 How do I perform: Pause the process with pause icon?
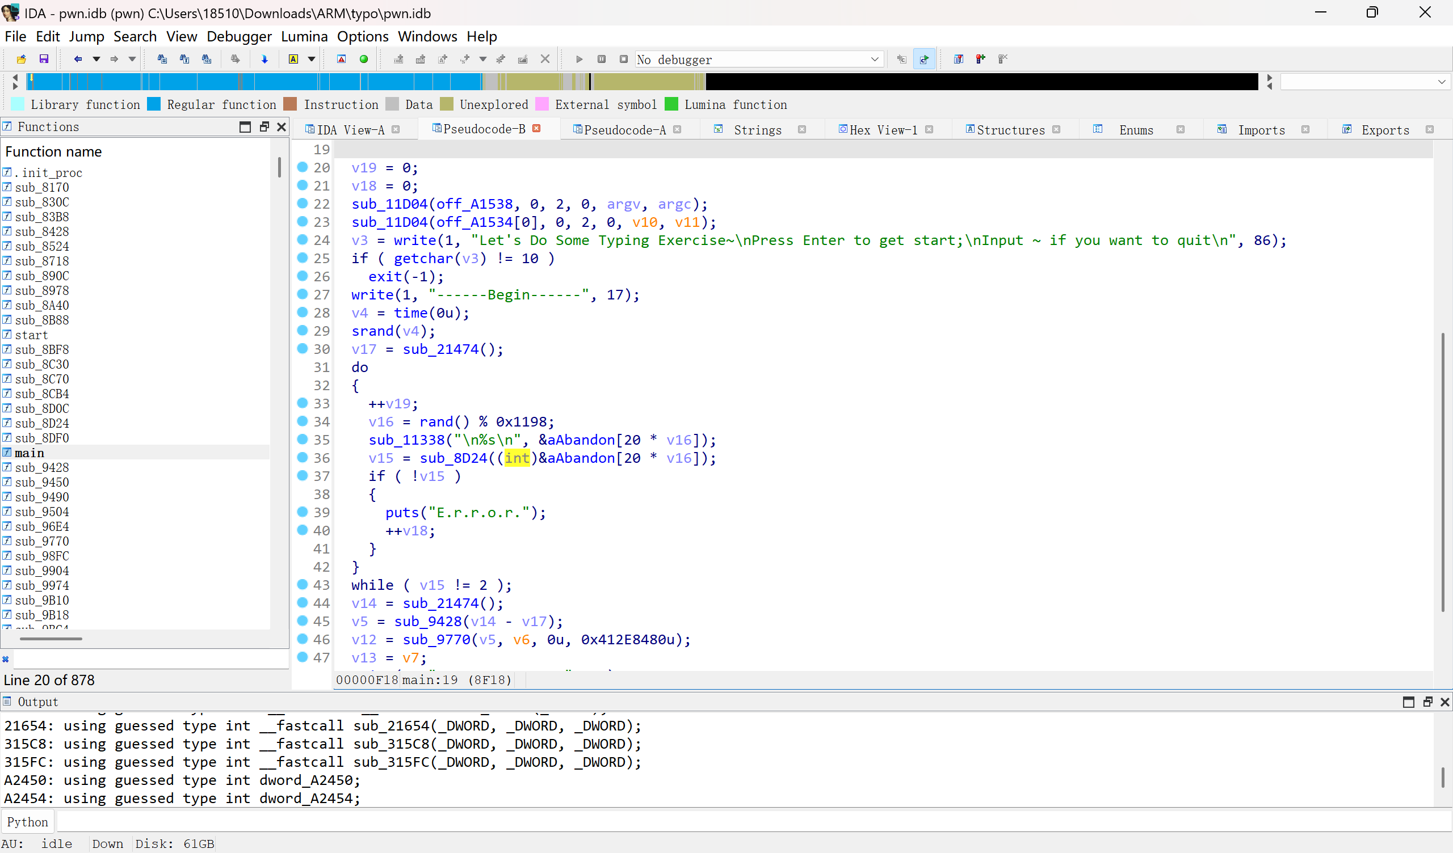click(x=602, y=59)
